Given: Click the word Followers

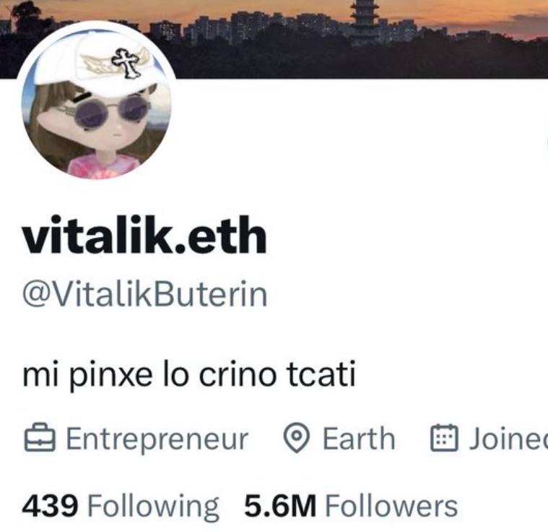Looking at the screenshot, I should click(x=391, y=506).
